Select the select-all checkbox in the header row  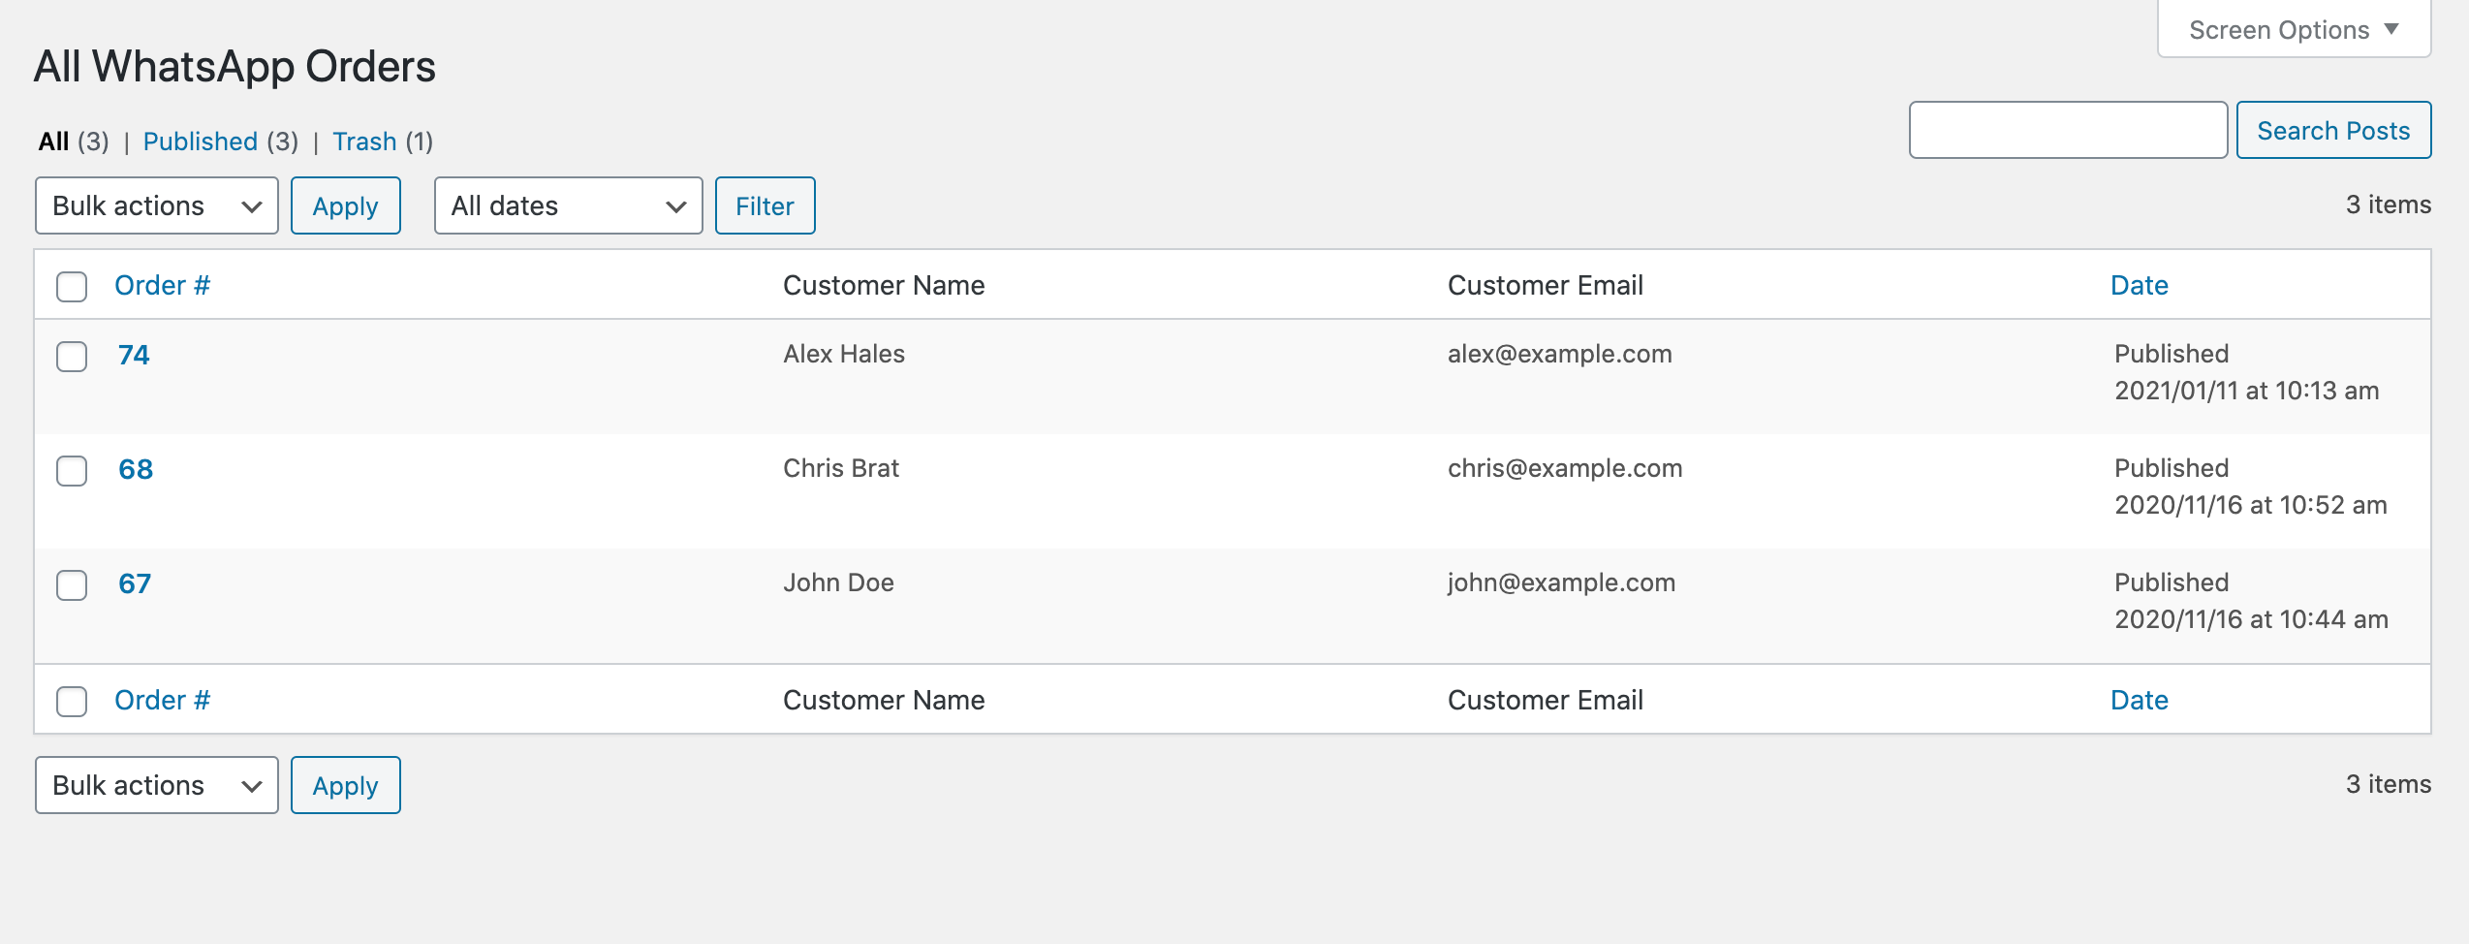[x=72, y=287]
